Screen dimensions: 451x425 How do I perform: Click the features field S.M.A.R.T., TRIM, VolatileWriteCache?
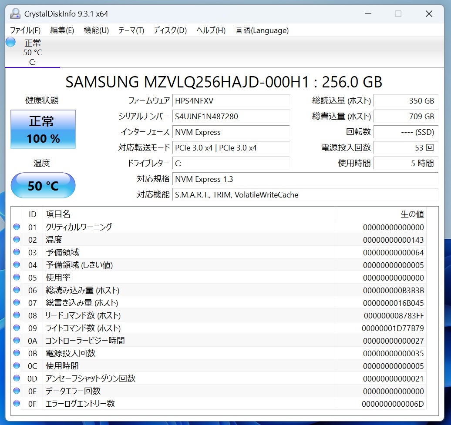tap(306, 195)
